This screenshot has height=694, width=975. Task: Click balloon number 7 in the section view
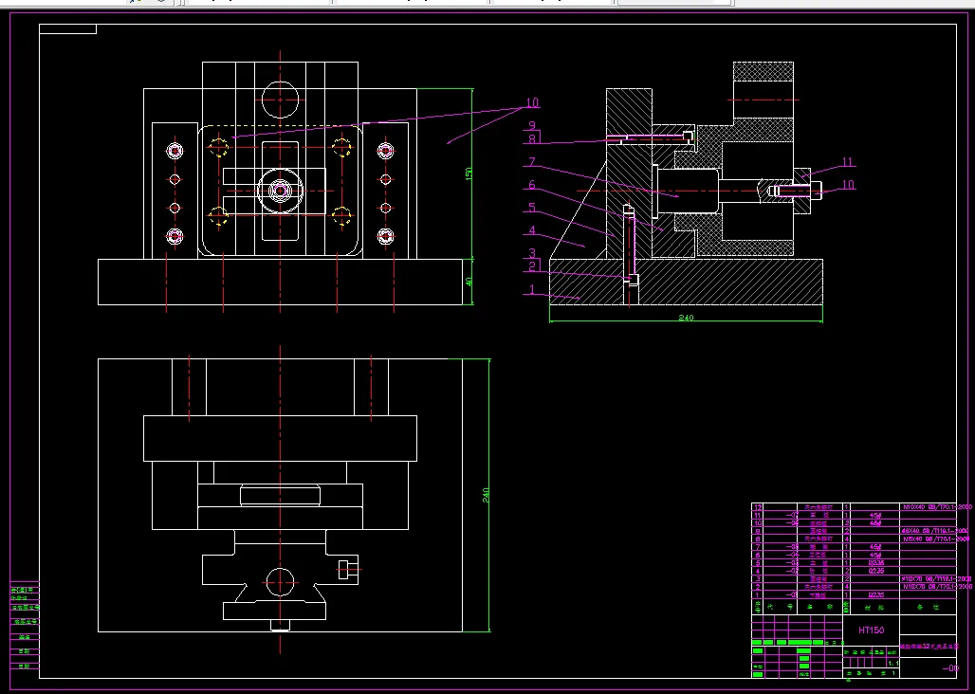click(532, 162)
